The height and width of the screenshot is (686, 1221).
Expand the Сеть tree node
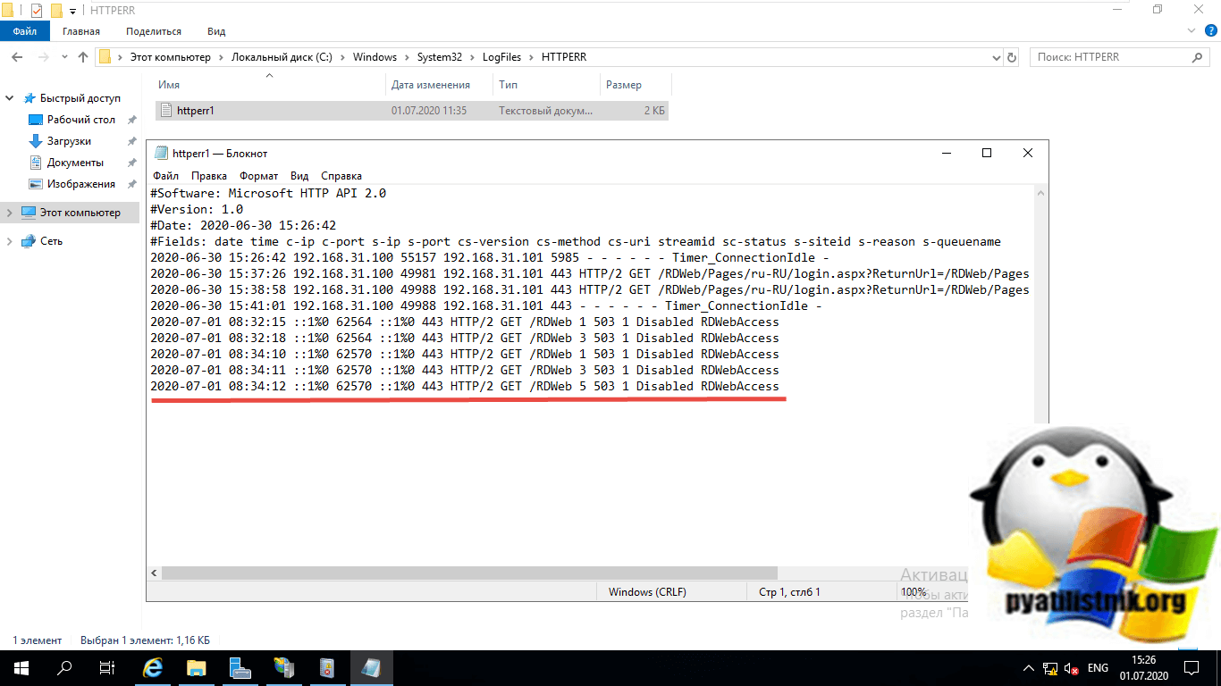pyautogui.click(x=10, y=241)
